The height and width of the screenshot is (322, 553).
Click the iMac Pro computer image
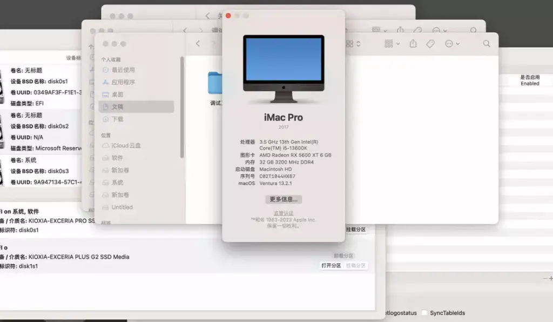[x=284, y=69]
